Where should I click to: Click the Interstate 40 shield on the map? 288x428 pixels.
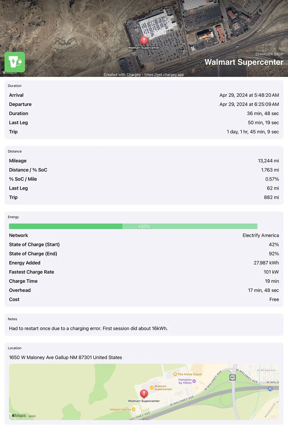pos(270,389)
